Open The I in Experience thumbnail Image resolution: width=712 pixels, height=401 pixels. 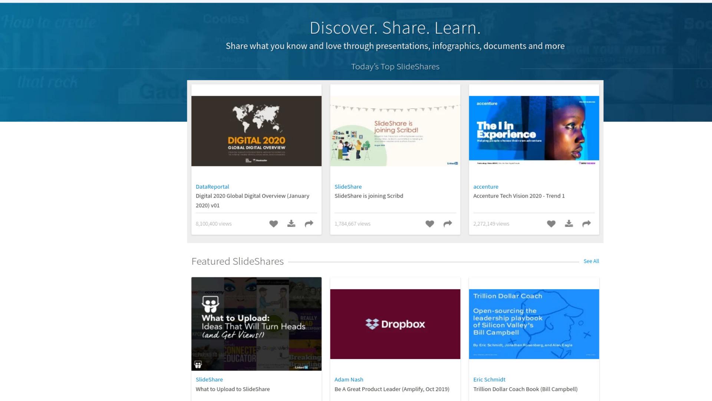pyautogui.click(x=534, y=131)
